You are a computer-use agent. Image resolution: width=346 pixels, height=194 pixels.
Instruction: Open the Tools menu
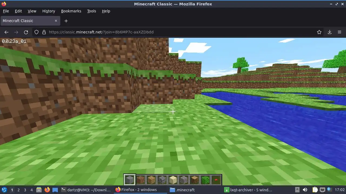click(91, 11)
